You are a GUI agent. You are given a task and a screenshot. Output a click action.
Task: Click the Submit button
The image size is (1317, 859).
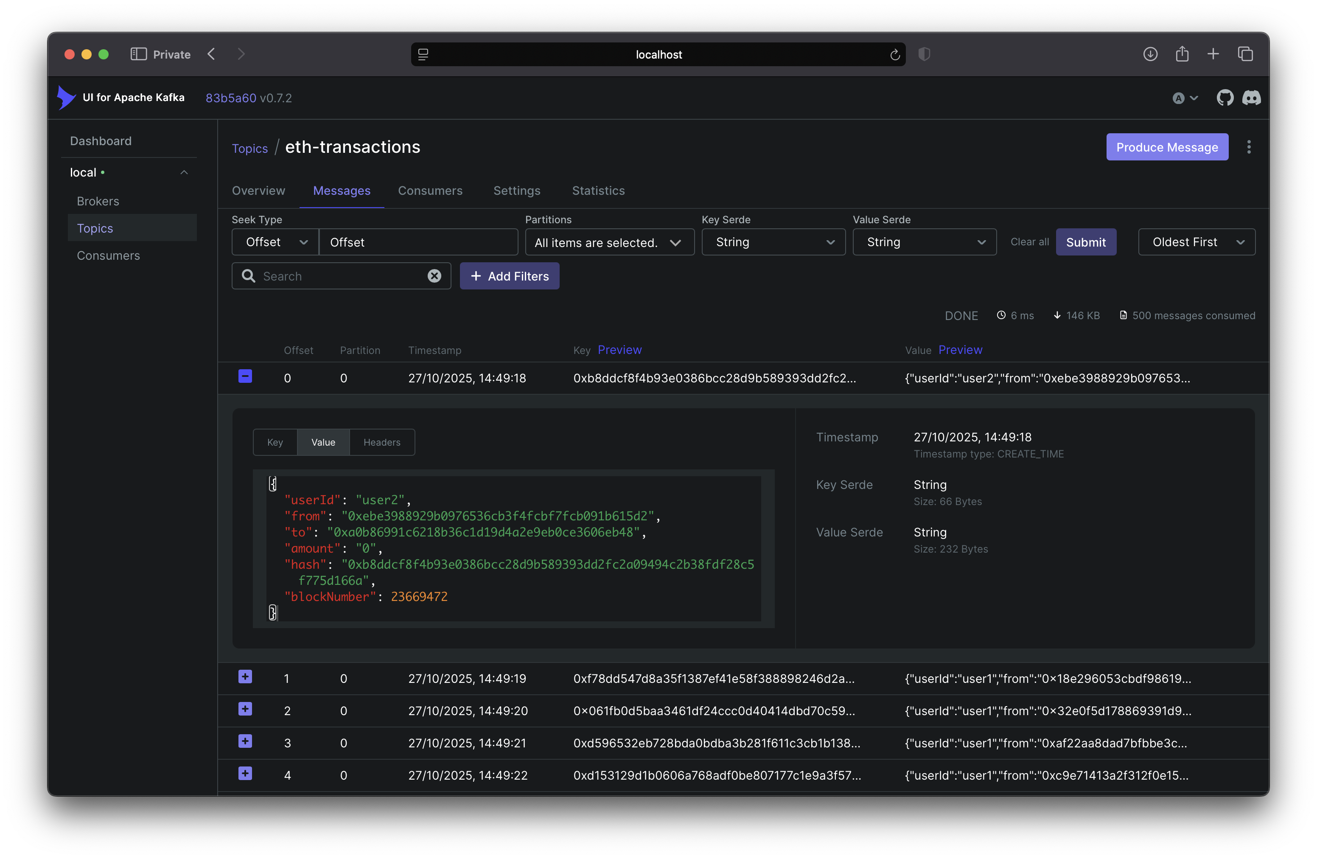1086,242
